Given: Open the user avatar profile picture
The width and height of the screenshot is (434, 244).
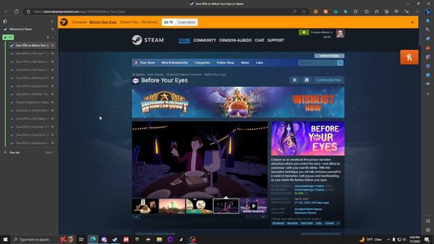Looking at the screenshot, I should coord(340,34).
